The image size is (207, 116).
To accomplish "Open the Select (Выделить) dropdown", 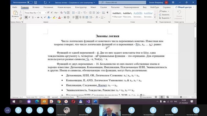I will [x=165, y=18].
